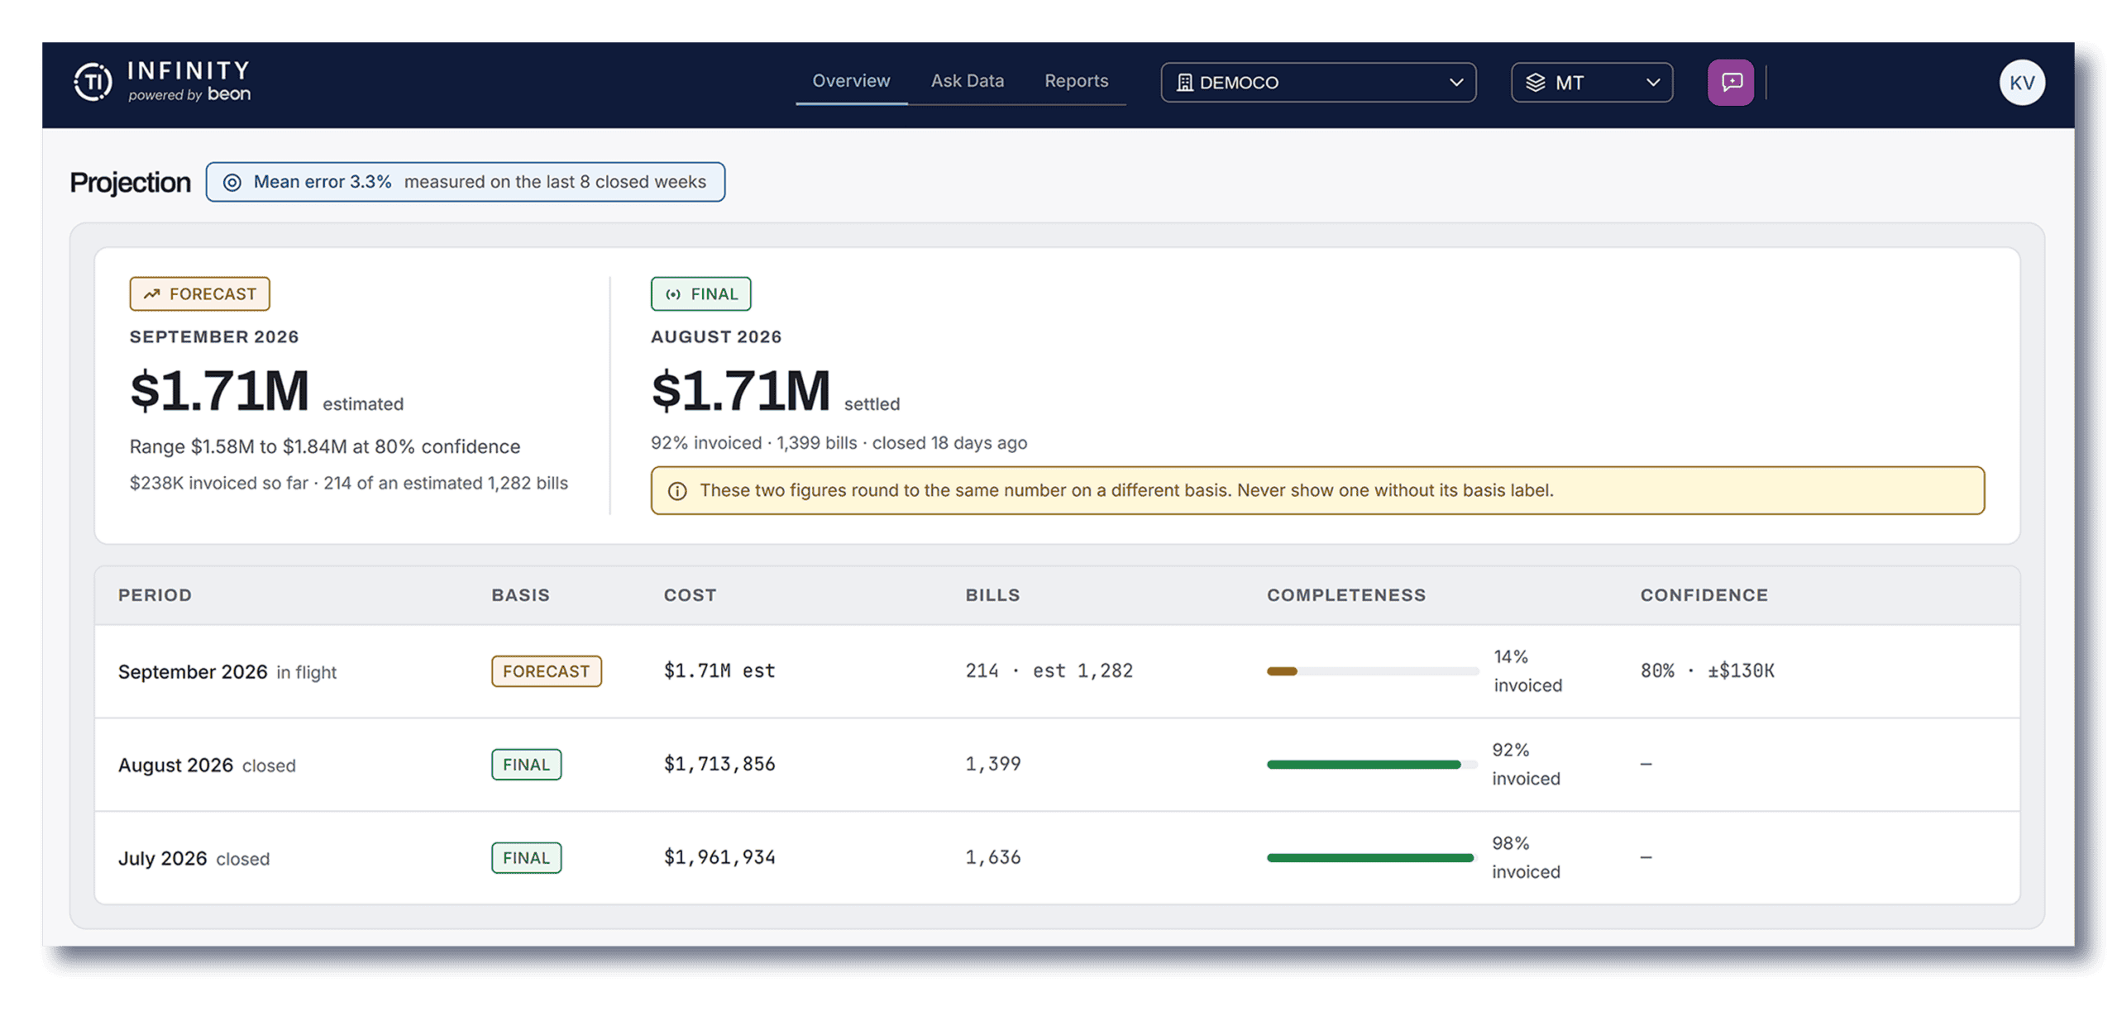Click the '92% invoiced · 1,399 bills' summary line
This screenshot has width=2117, height=1016.
click(x=839, y=443)
